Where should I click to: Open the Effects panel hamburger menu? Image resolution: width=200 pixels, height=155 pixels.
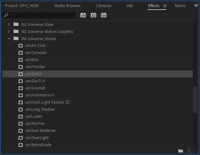[165, 6]
